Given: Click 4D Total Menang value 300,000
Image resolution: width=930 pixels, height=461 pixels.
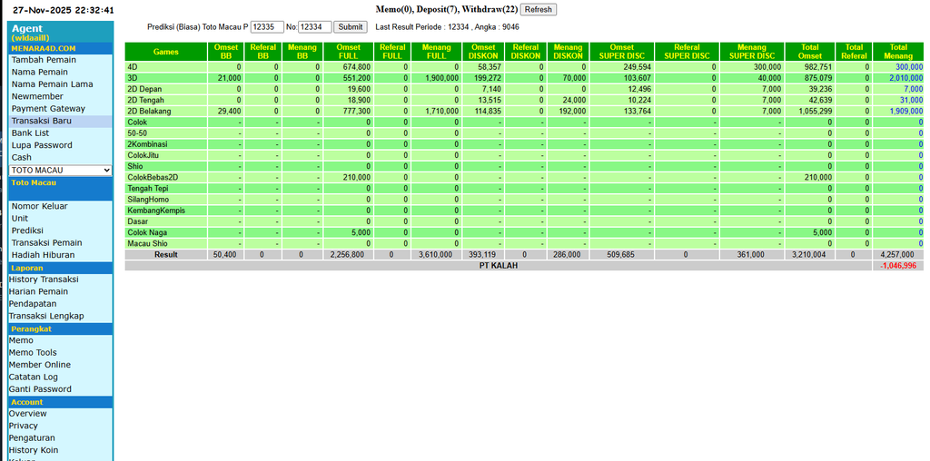Looking at the screenshot, I should (909, 67).
